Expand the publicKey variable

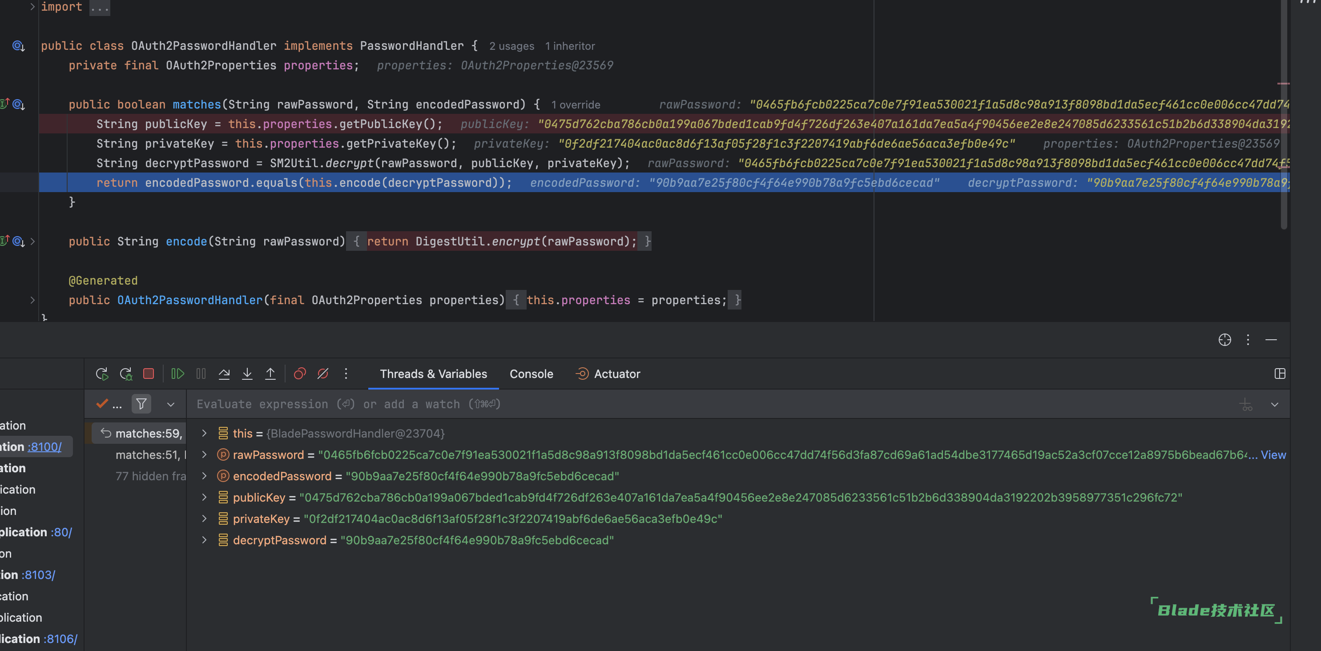205,497
